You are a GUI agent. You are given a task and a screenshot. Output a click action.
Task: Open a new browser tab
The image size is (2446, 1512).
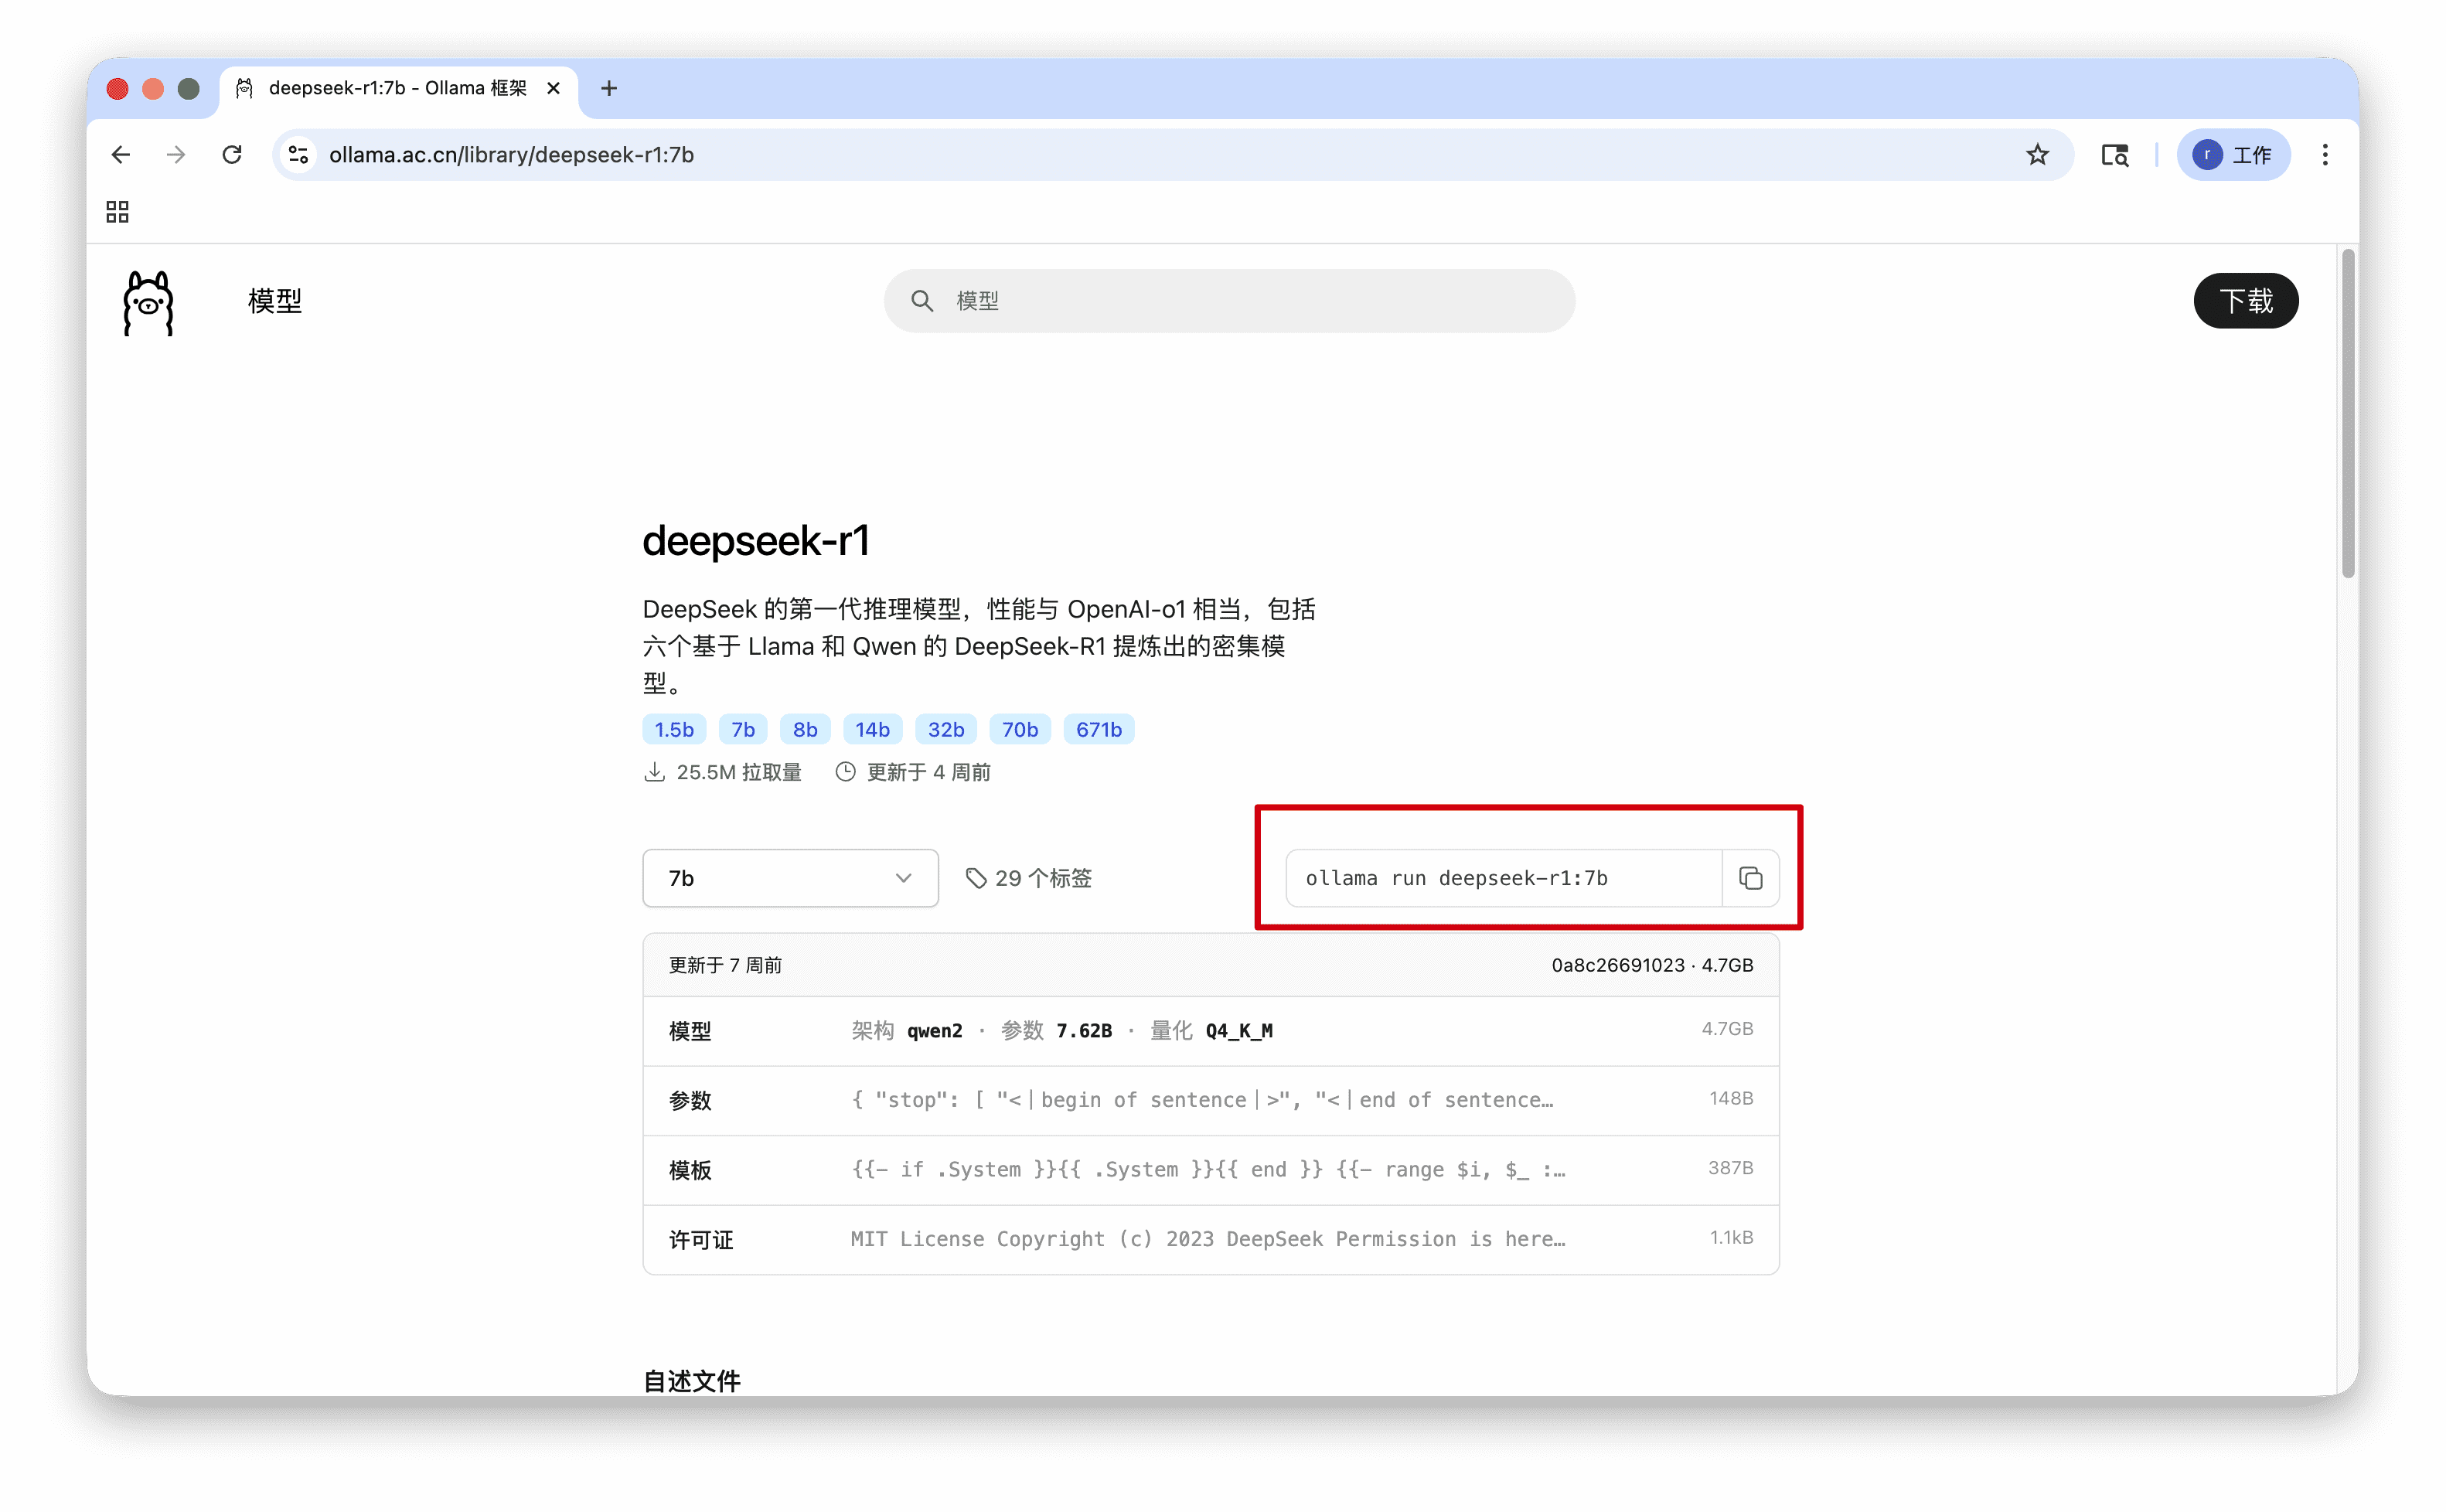[x=609, y=88]
